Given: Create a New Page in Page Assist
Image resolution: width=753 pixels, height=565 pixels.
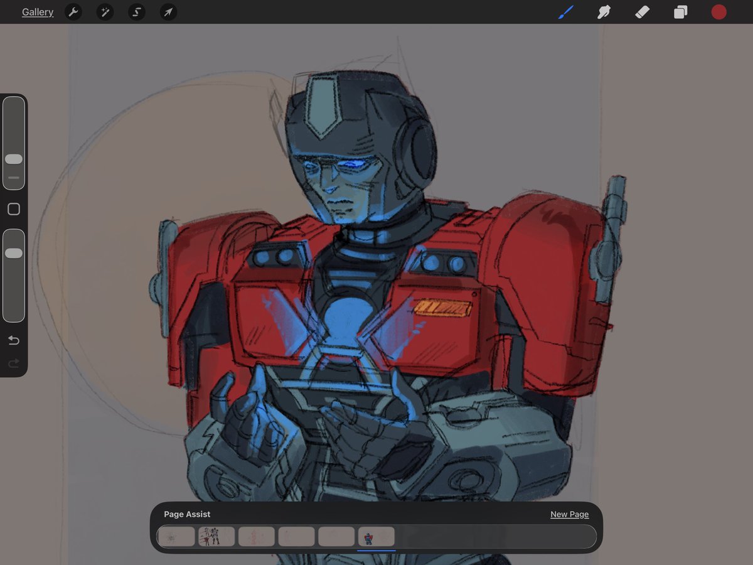Looking at the screenshot, I should coord(569,514).
